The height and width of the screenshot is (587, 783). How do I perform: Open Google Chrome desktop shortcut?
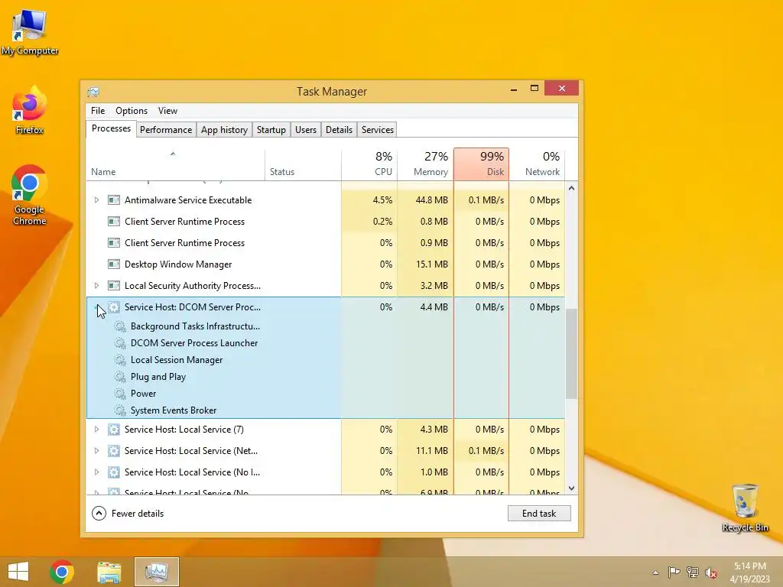pos(30,195)
